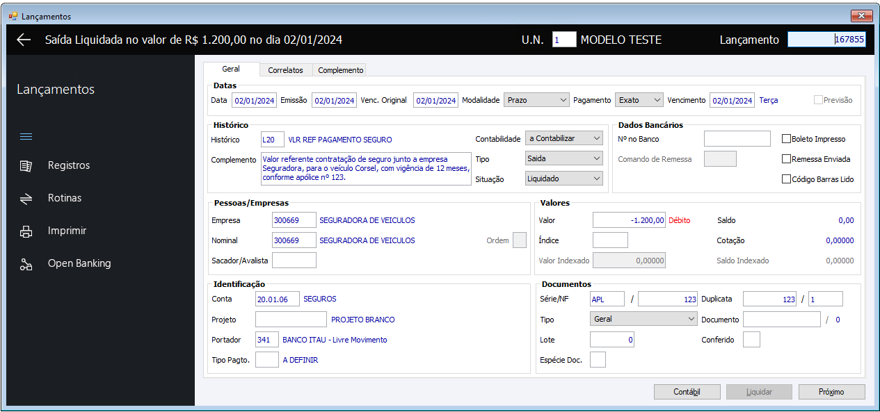The width and height of the screenshot is (880, 412).
Task: Toggle Boleto Impresso checkbox
Action: [786, 139]
